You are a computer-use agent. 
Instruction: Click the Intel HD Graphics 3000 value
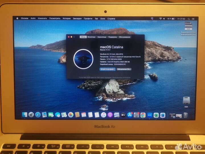click(118, 62)
